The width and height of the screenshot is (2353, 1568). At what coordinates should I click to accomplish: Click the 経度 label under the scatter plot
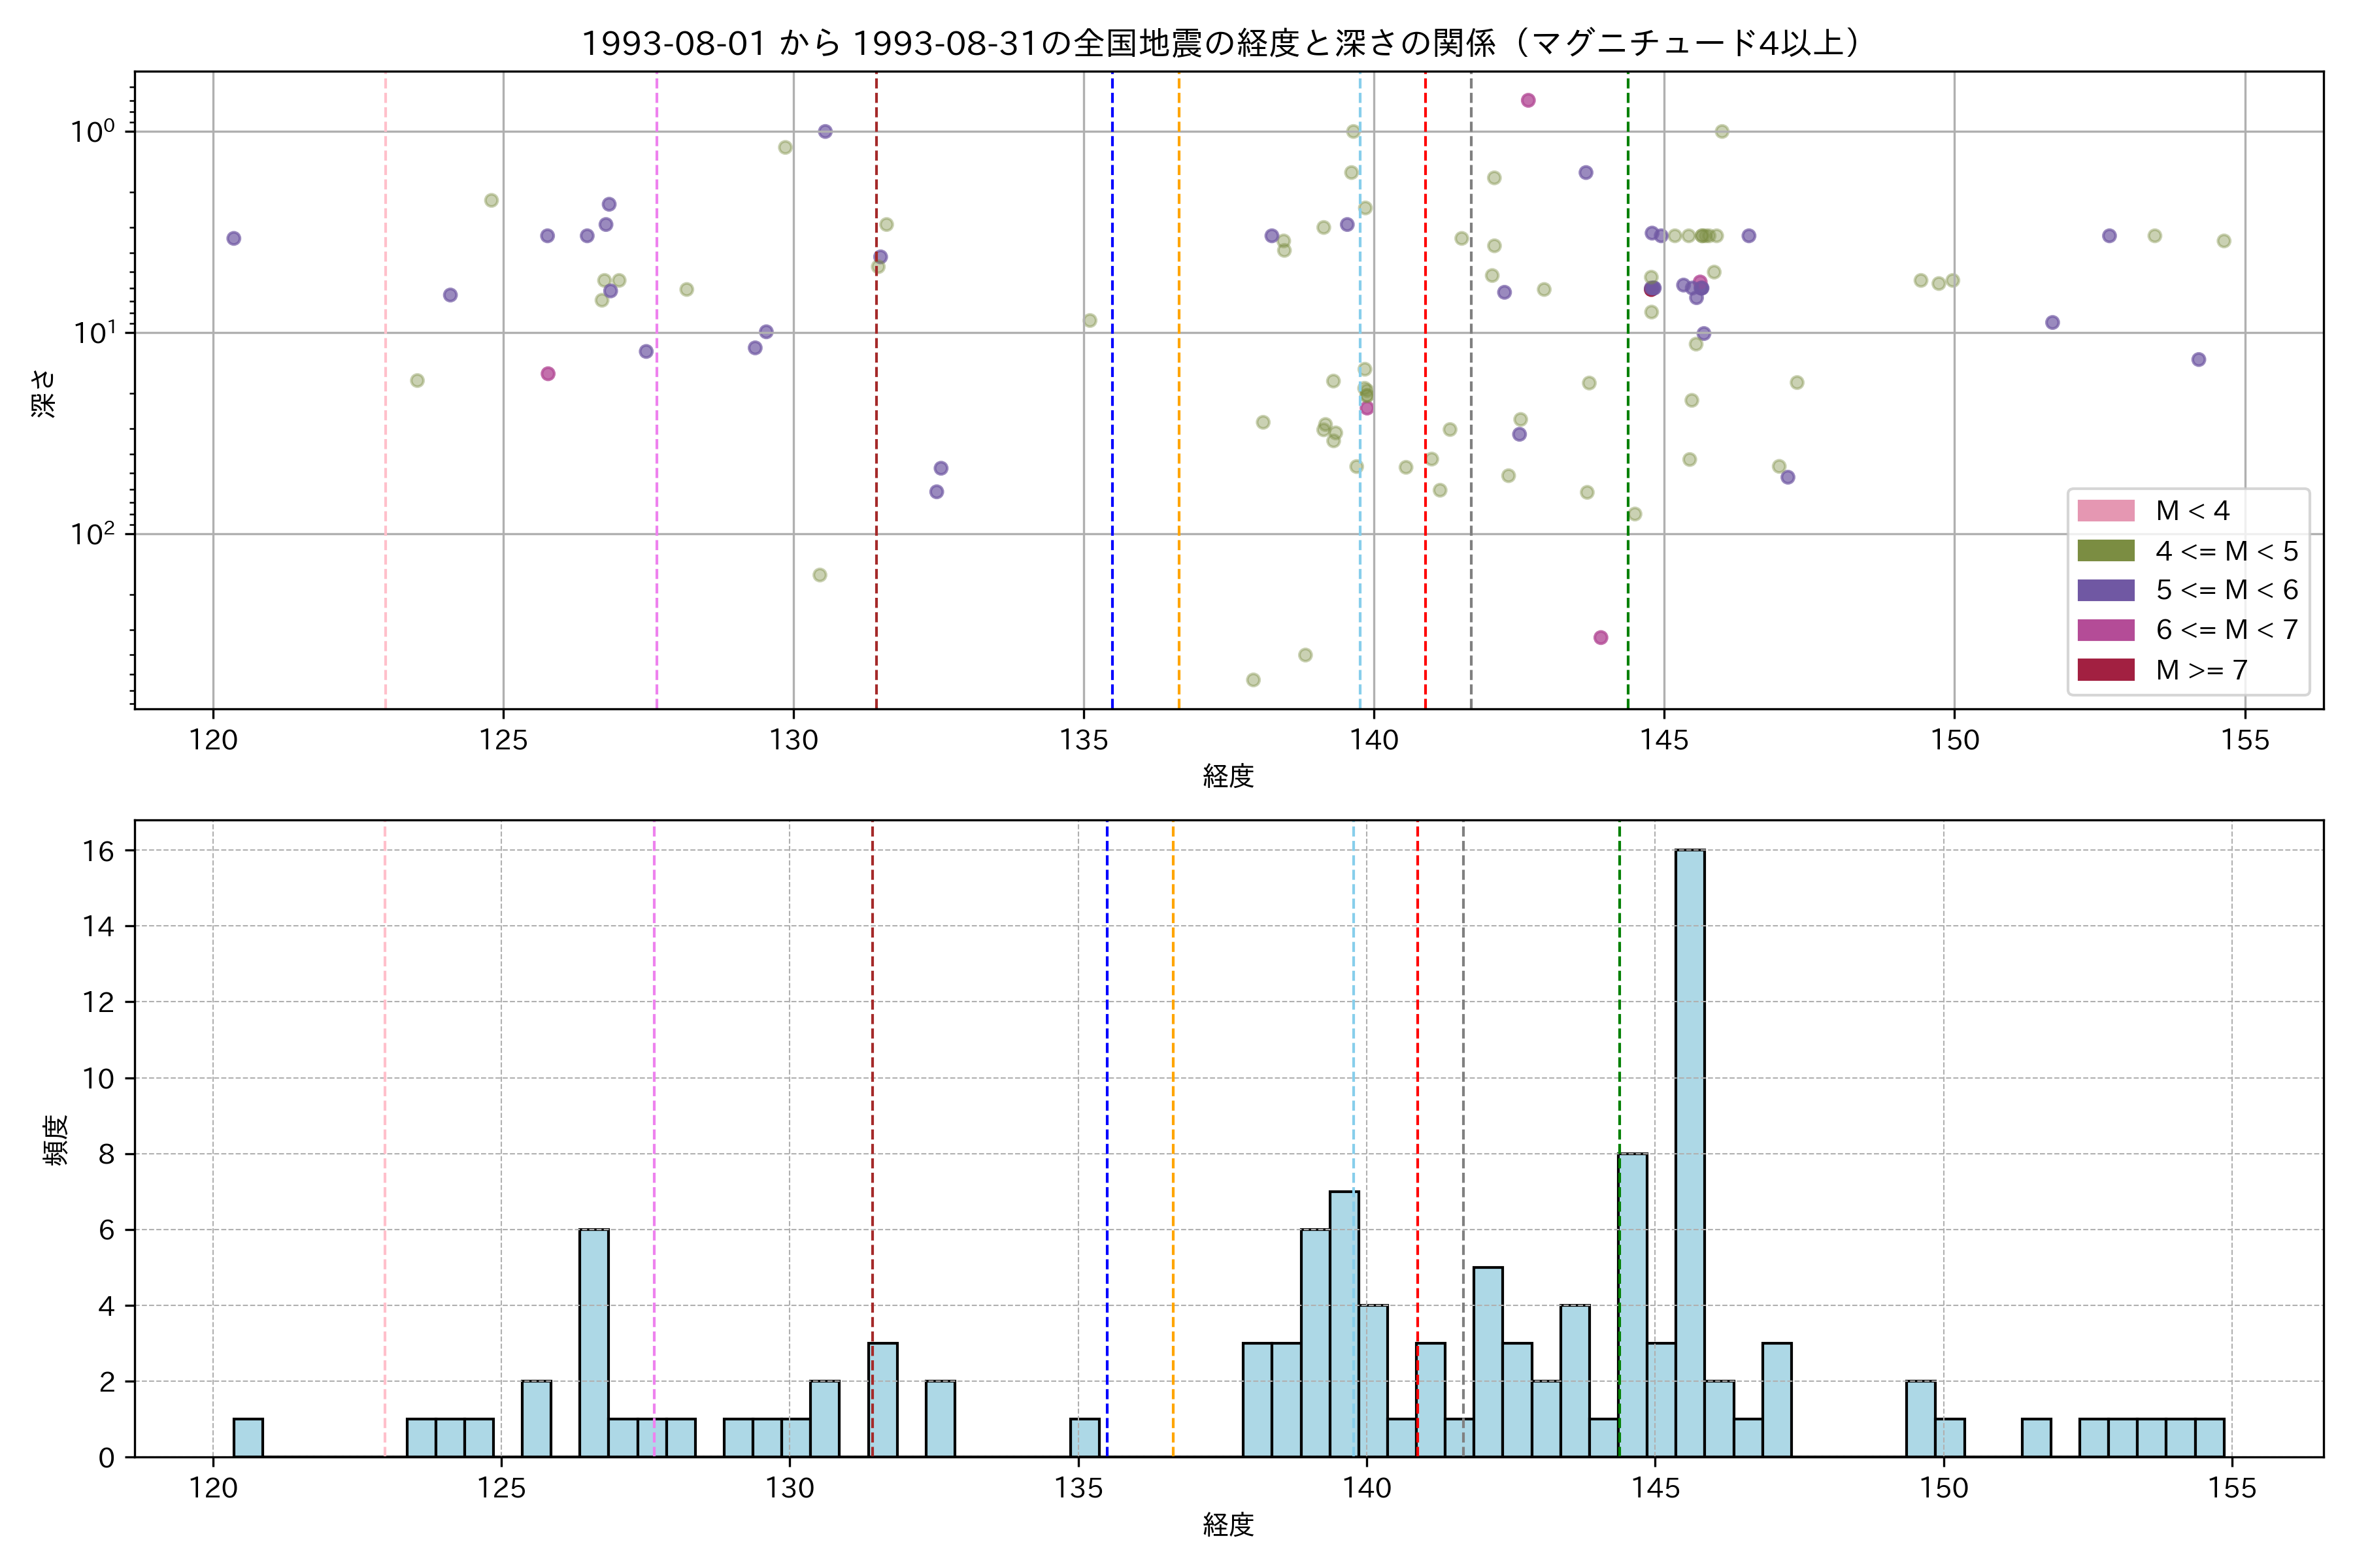click(1227, 776)
